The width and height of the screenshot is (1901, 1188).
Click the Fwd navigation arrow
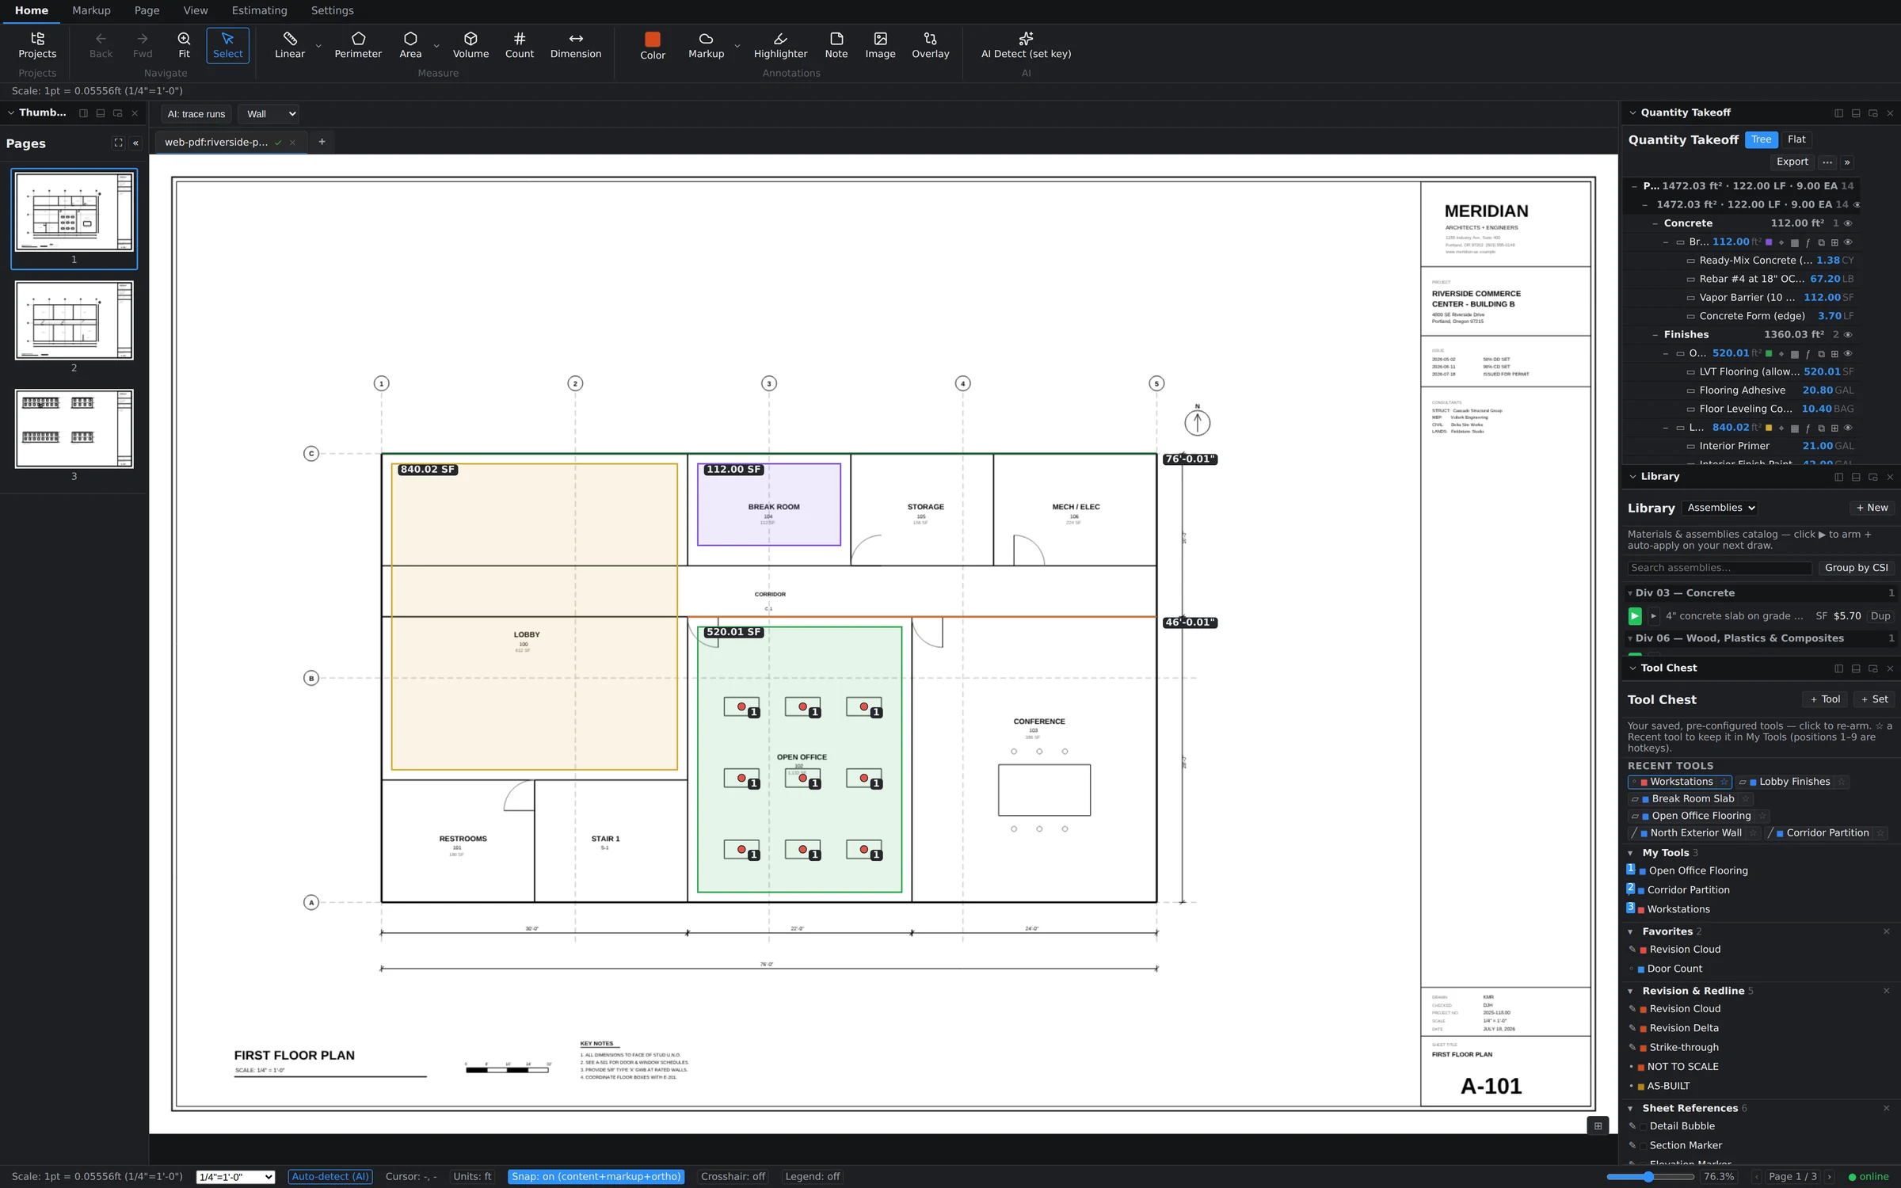pos(143,45)
